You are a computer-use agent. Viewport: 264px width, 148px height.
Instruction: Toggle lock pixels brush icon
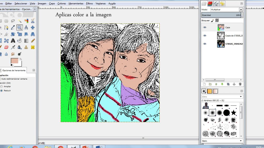tap(212, 21)
